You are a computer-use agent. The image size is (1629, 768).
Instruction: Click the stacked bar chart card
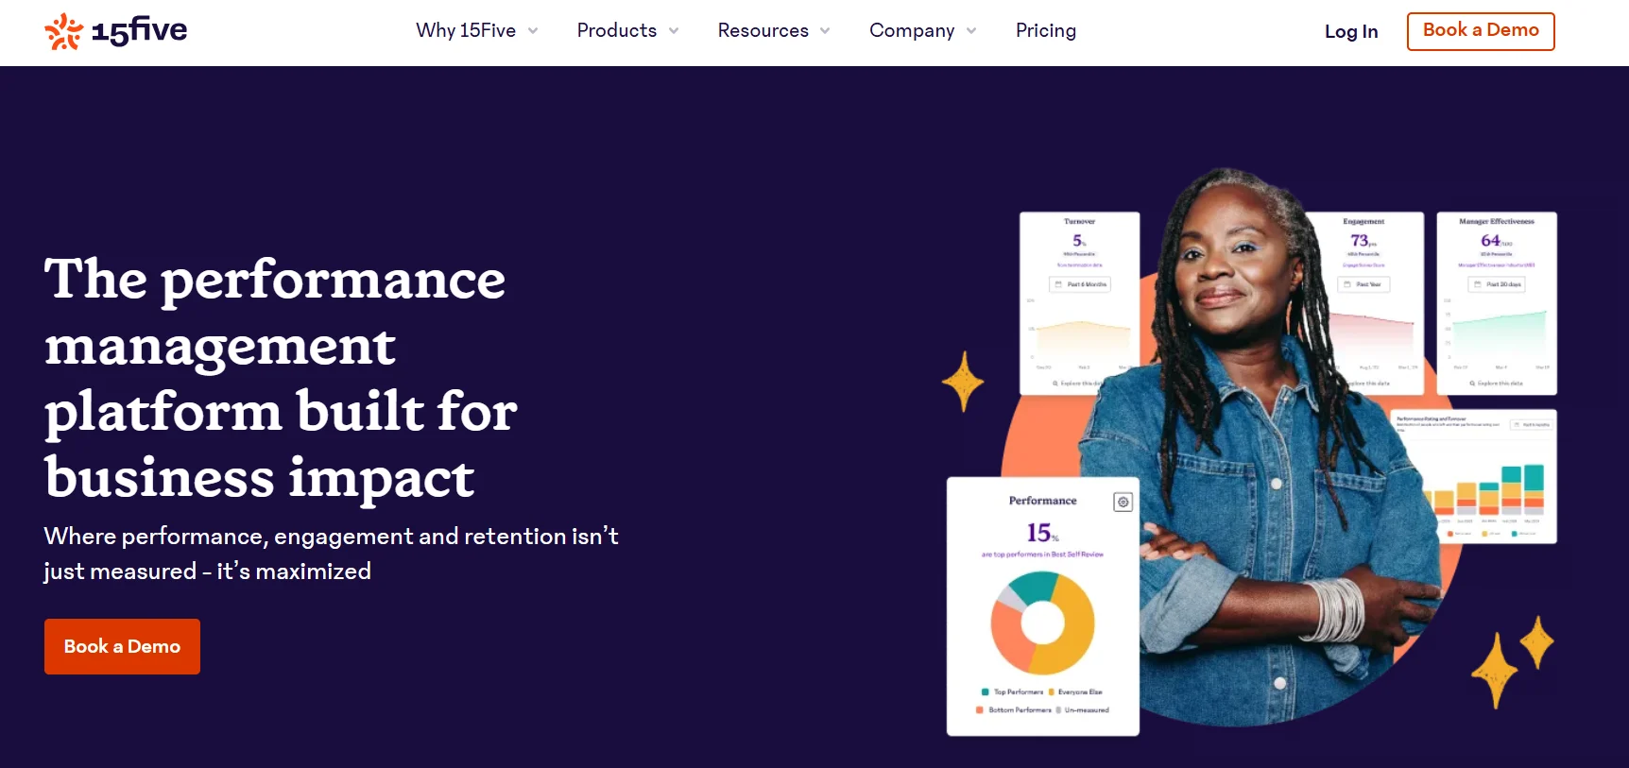click(x=1474, y=476)
